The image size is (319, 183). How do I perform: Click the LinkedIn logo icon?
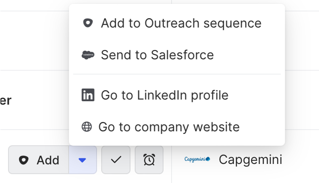[88, 95]
